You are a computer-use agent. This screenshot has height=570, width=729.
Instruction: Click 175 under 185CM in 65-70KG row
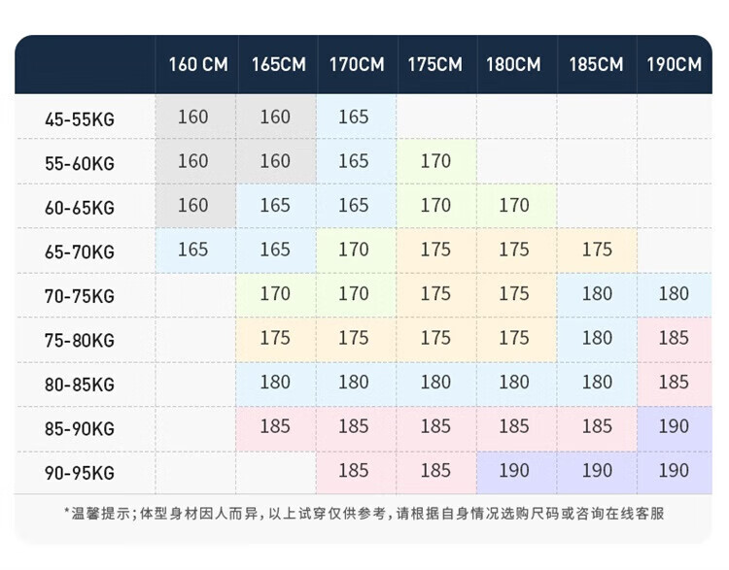pyautogui.click(x=597, y=250)
